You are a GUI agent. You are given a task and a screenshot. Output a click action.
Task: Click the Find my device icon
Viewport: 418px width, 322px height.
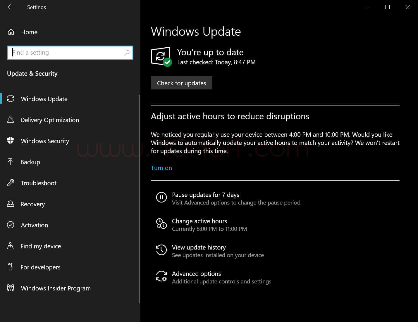click(x=11, y=246)
